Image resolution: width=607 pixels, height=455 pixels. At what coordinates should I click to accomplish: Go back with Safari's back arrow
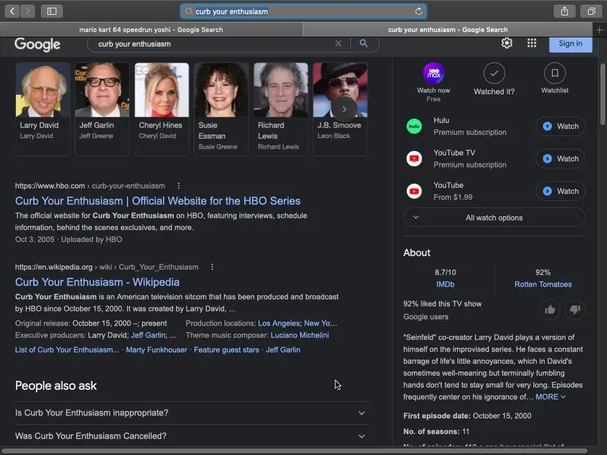(12, 11)
